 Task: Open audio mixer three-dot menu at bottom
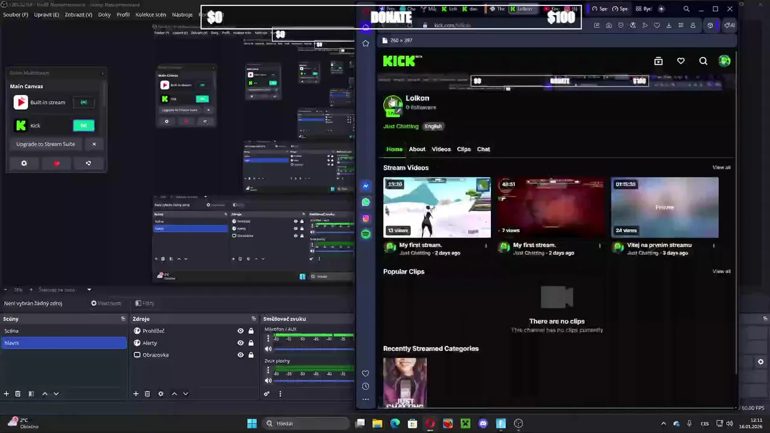tap(280, 394)
